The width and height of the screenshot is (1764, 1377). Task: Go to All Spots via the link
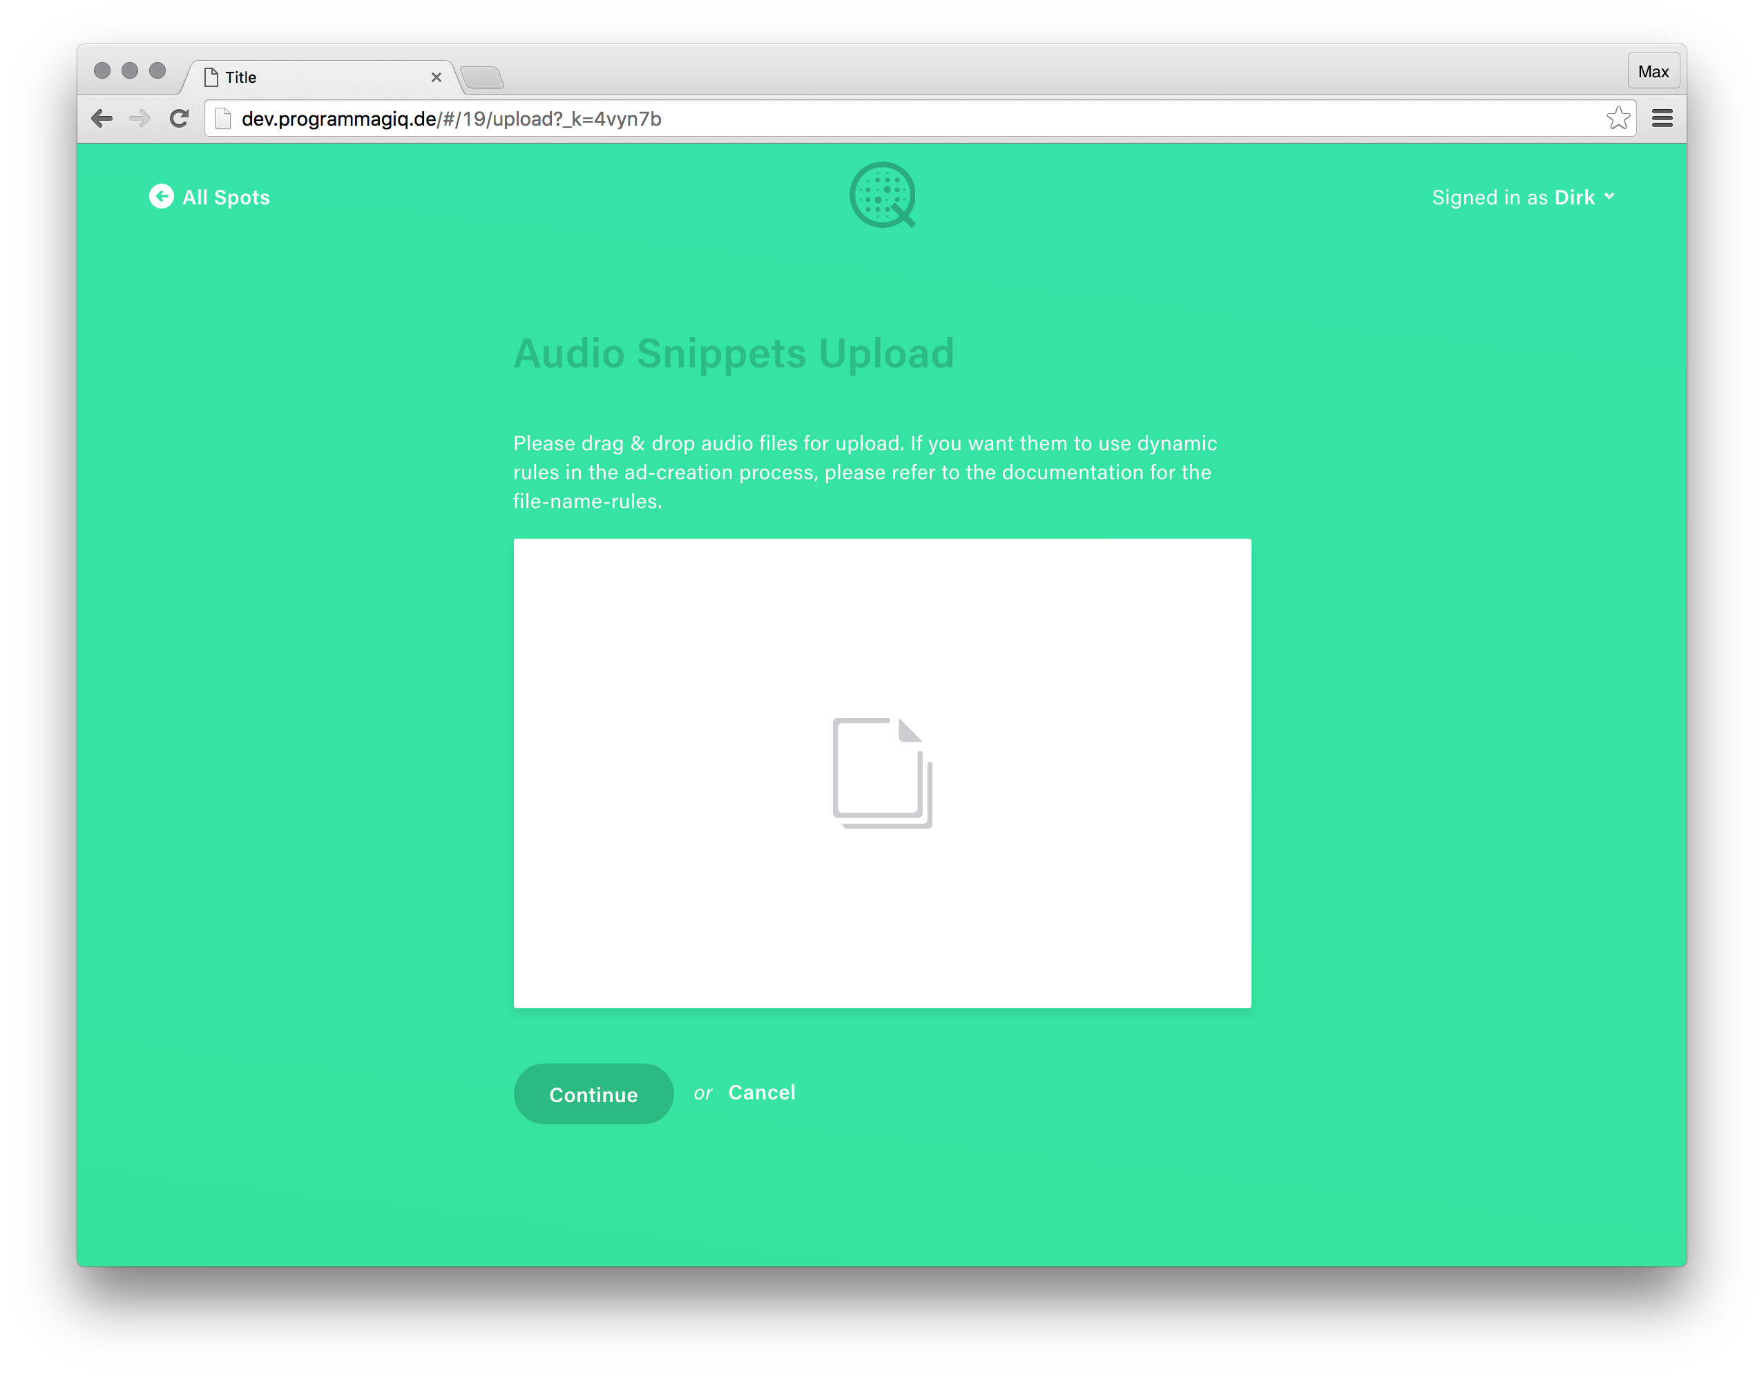(225, 197)
